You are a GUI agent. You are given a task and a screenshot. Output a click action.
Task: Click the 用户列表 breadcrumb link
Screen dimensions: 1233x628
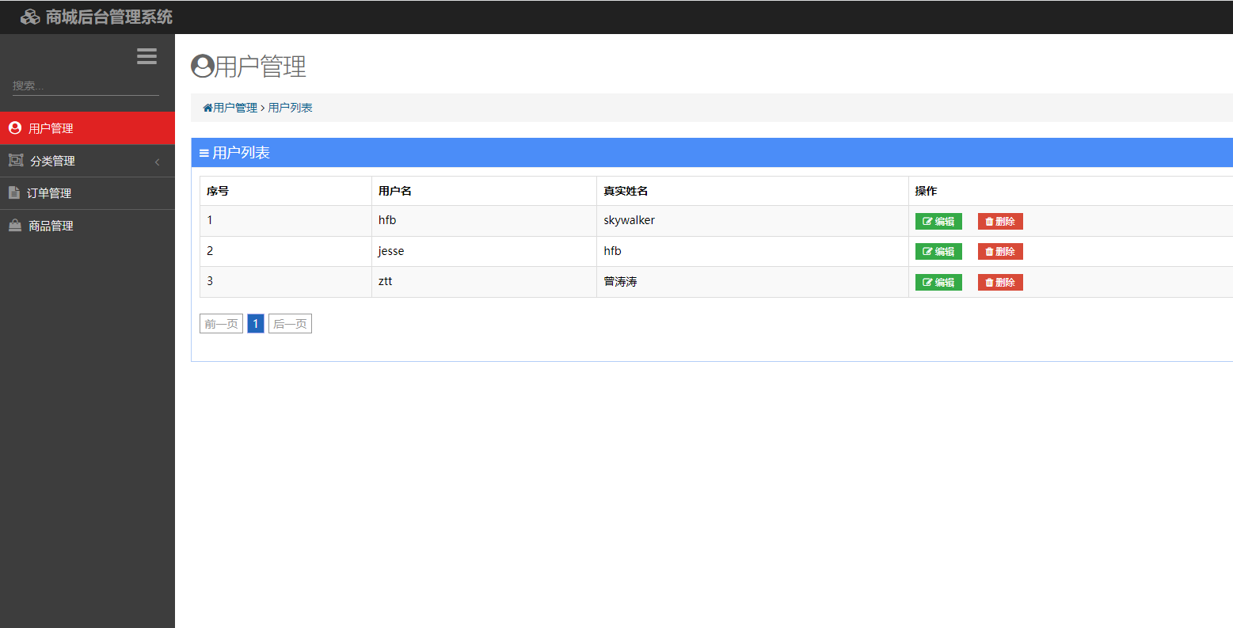pos(290,108)
